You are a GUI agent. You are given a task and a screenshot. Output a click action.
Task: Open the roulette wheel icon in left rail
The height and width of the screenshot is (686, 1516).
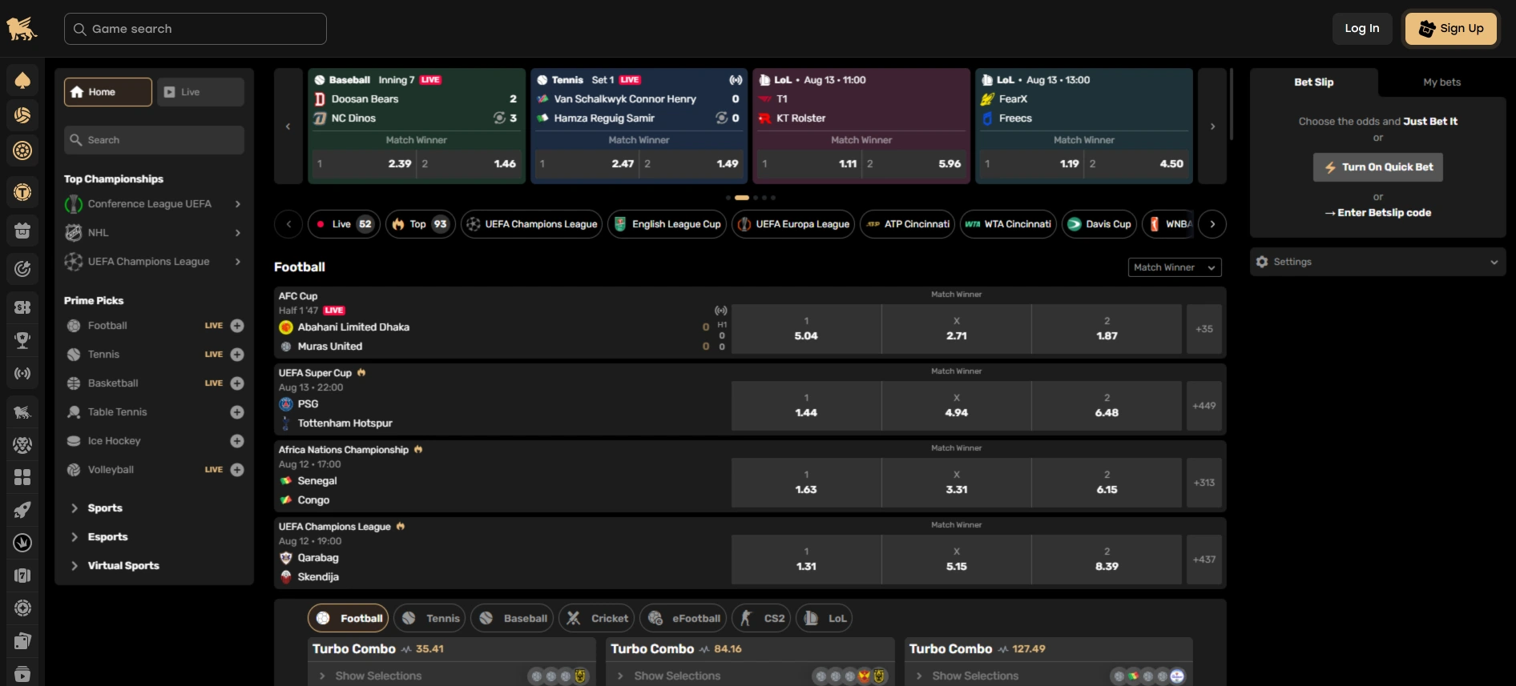[22, 150]
